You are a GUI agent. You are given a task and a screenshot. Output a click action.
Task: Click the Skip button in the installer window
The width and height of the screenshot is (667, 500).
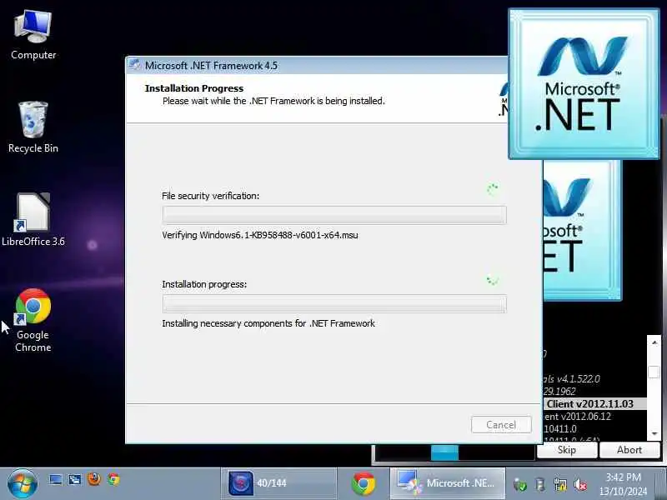coord(567,450)
